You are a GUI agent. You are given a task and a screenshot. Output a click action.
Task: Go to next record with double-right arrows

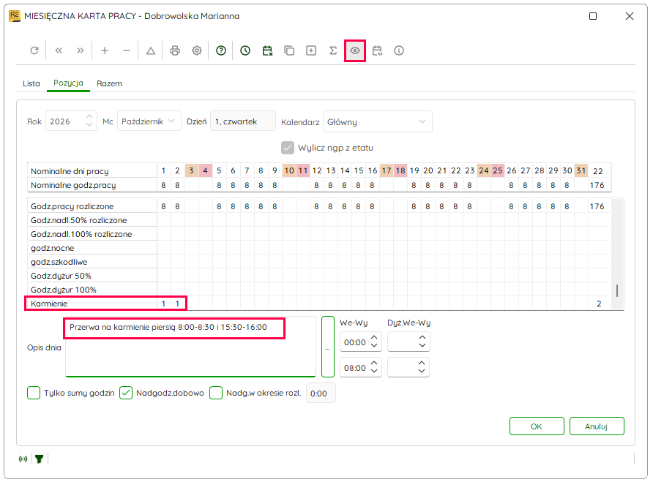[81, 50]
